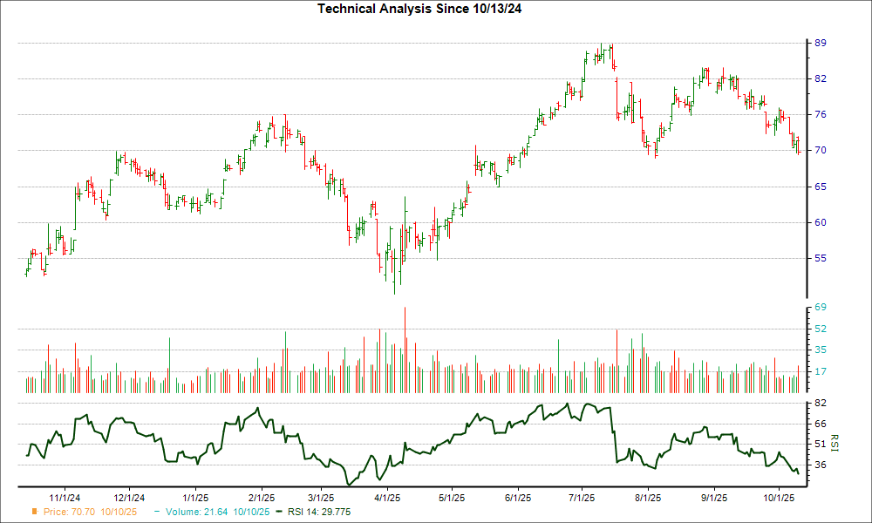Click the dark green RSI legend marker
872x523 pixels.
tap(279, 512)
